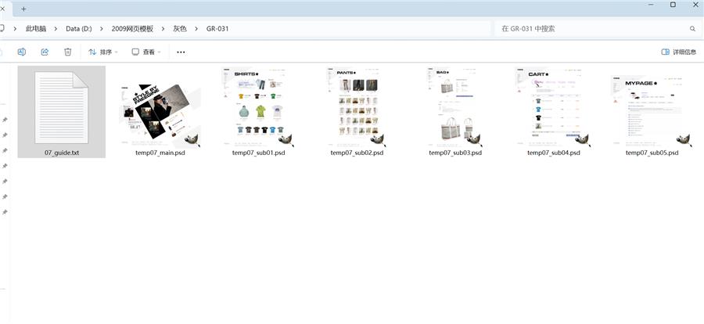Go to 灰色 folder in the breadcrumb
The width and height of the screenshot is (704, 324).
[x=180, y=29]
